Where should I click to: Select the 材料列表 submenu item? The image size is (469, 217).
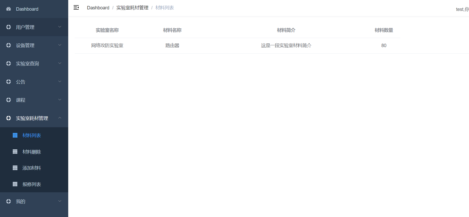(34, 135)
